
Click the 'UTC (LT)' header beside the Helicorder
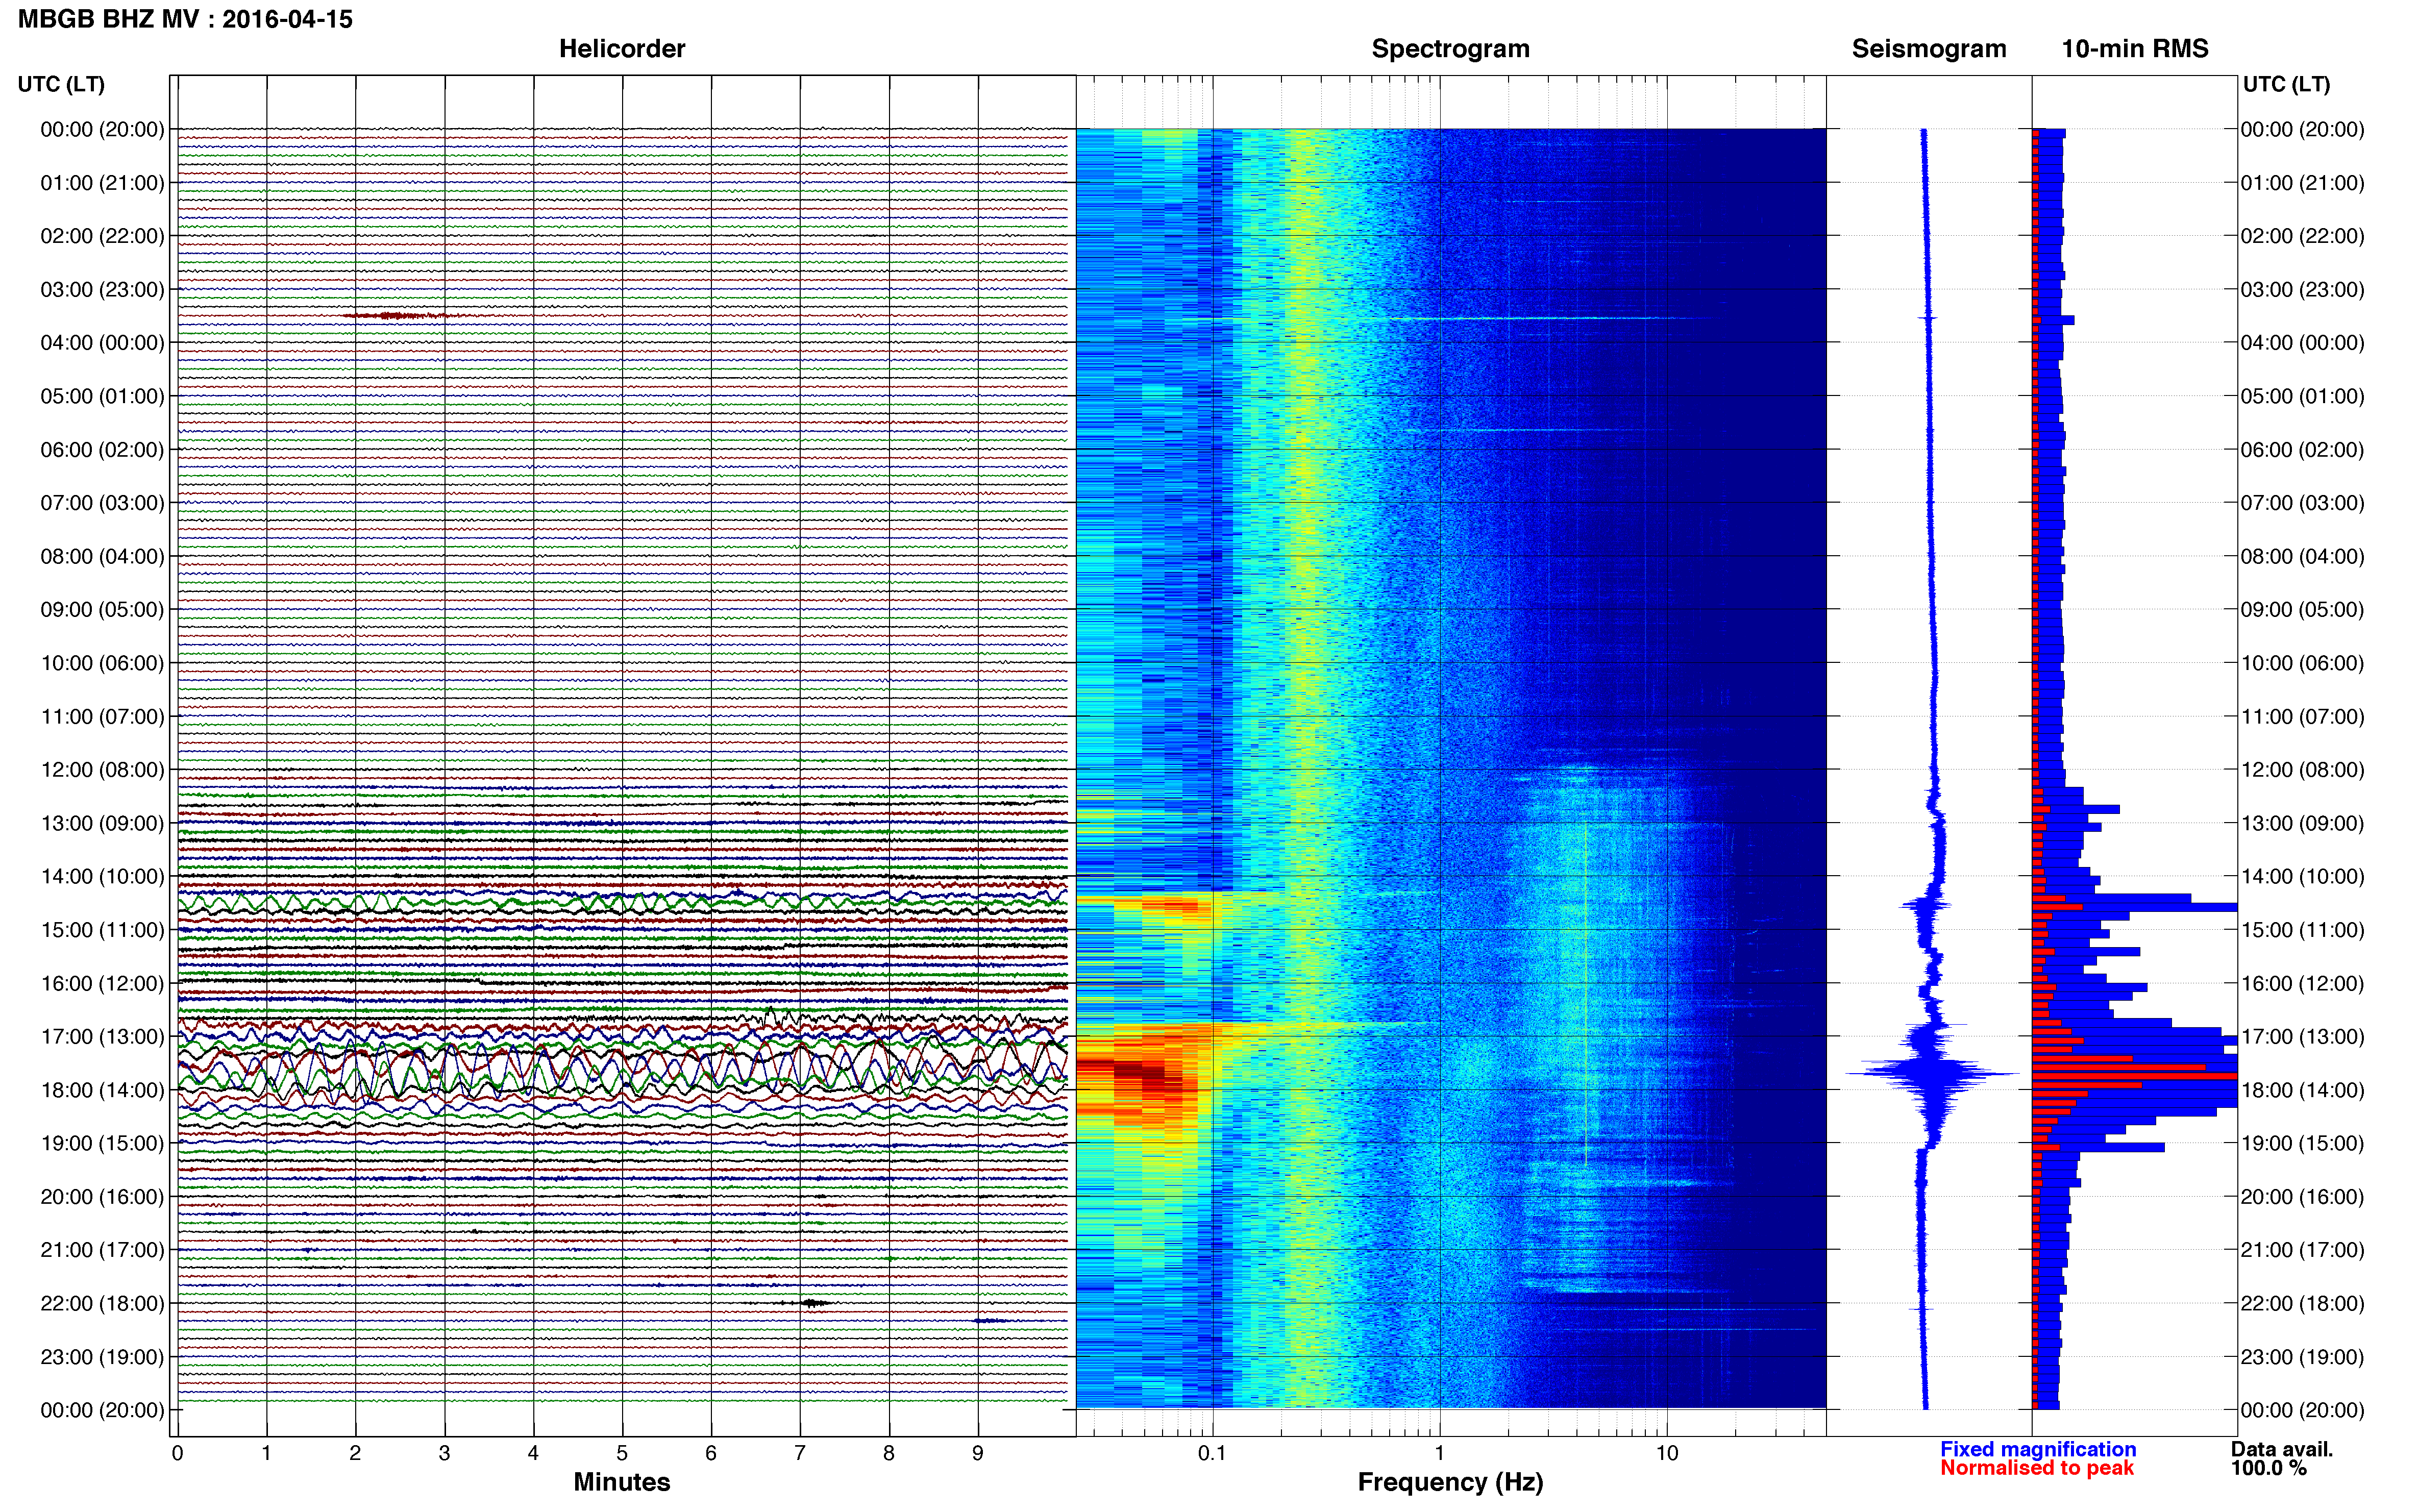61,84
